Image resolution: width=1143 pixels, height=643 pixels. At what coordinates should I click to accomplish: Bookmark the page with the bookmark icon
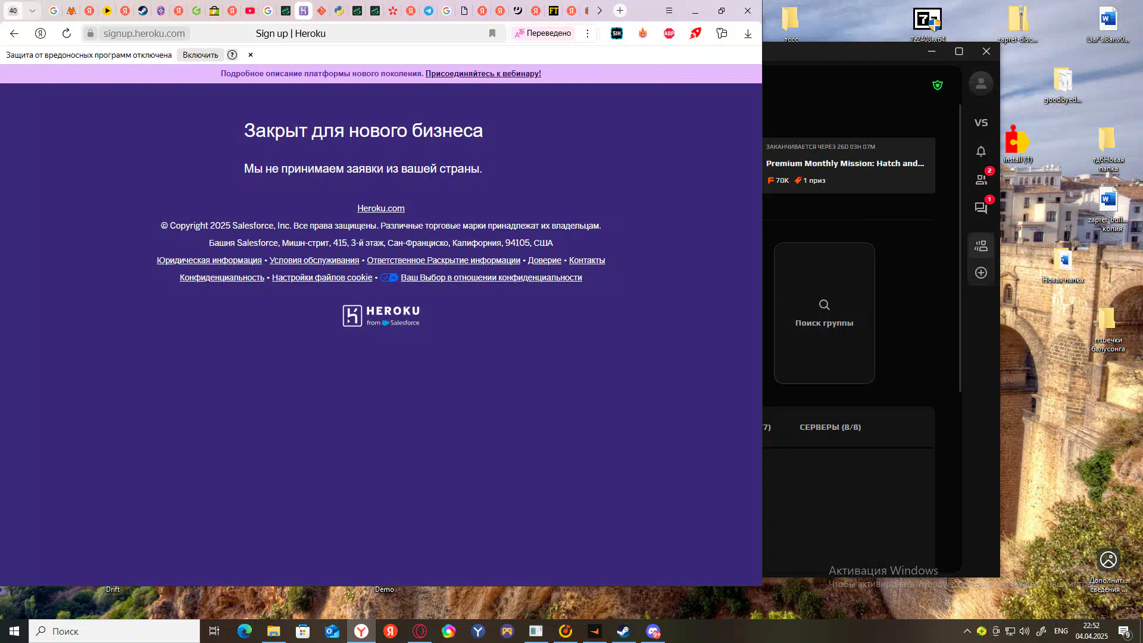click(492, 33)
